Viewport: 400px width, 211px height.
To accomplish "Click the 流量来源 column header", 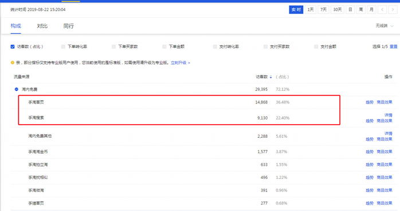I will coord(21,77).
